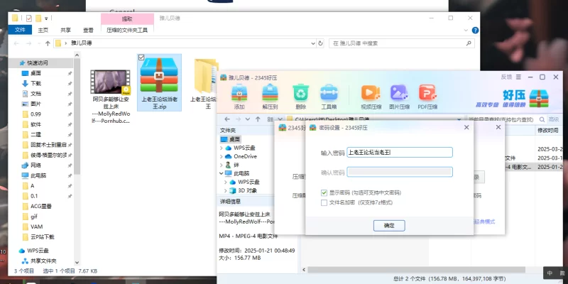
Task: Click the Explorer search magnifier icon
Action: point(469,43)
